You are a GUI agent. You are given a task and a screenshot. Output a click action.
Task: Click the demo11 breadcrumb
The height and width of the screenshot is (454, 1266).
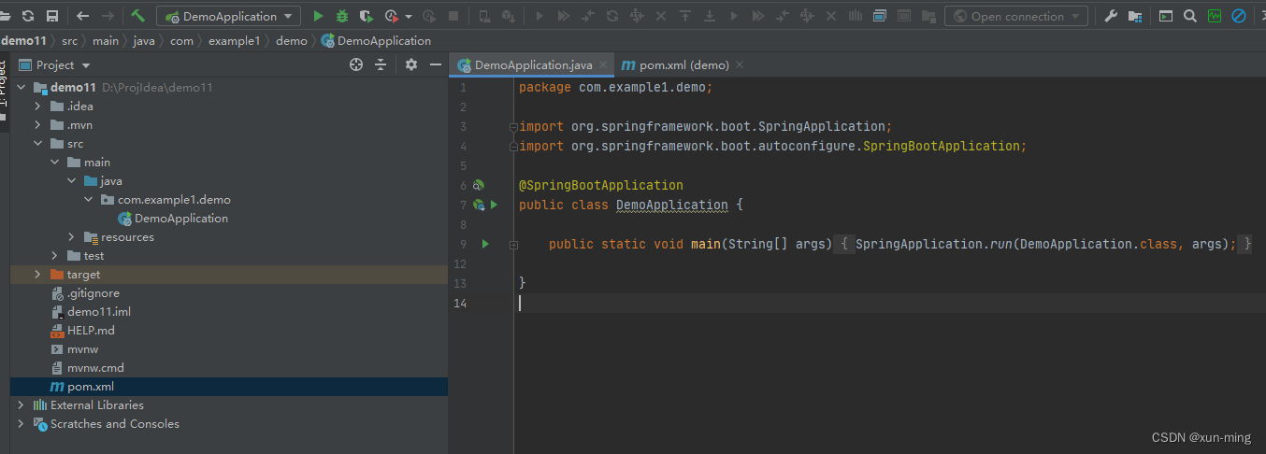coord(23,40)
